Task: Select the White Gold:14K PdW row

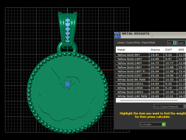Action: click(151, 96)
